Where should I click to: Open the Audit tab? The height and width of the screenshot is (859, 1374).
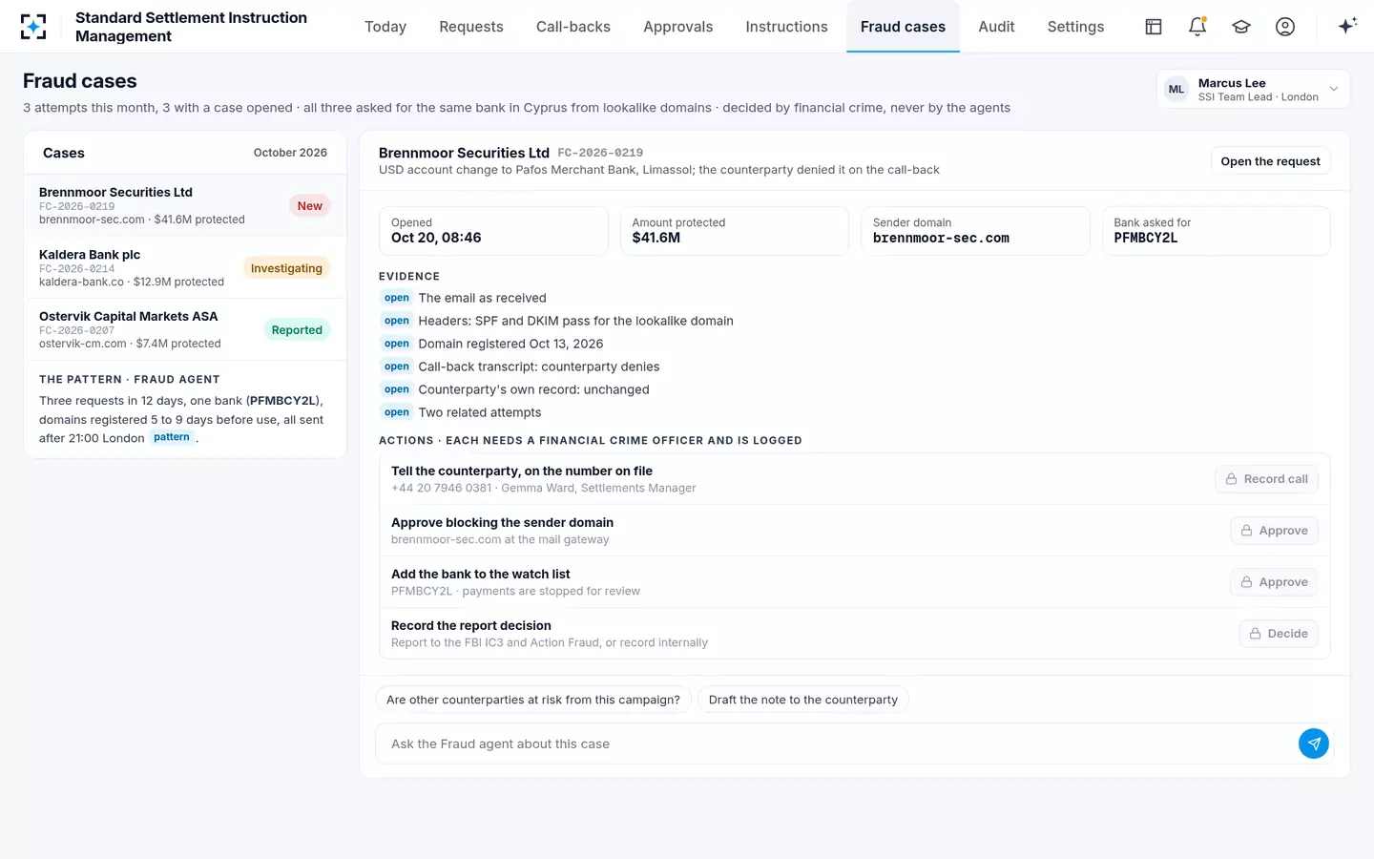pyautogui.click(x=996, y=27)
